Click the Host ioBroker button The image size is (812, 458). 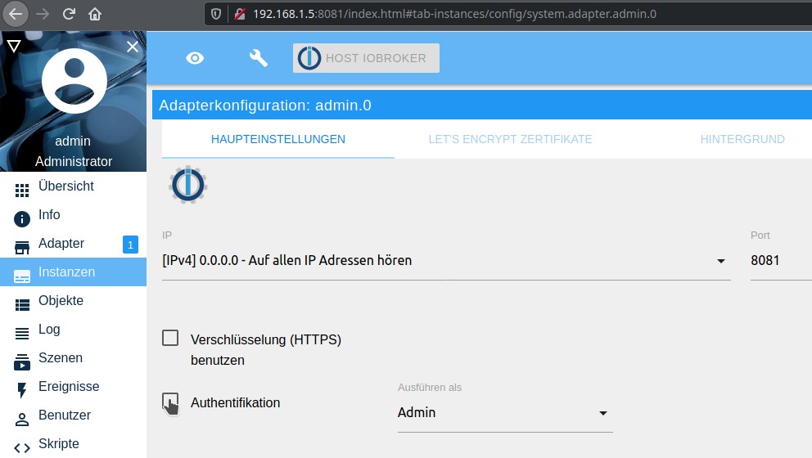pyautogui.click(x=366, y=58)
